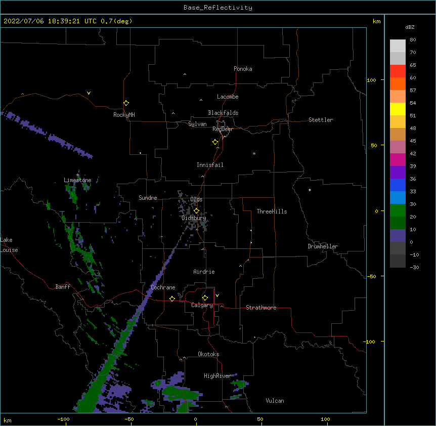
Task: Click the yellow 54 dBZ color swatch
Action: pyautogui.click(x=398, y=109)
